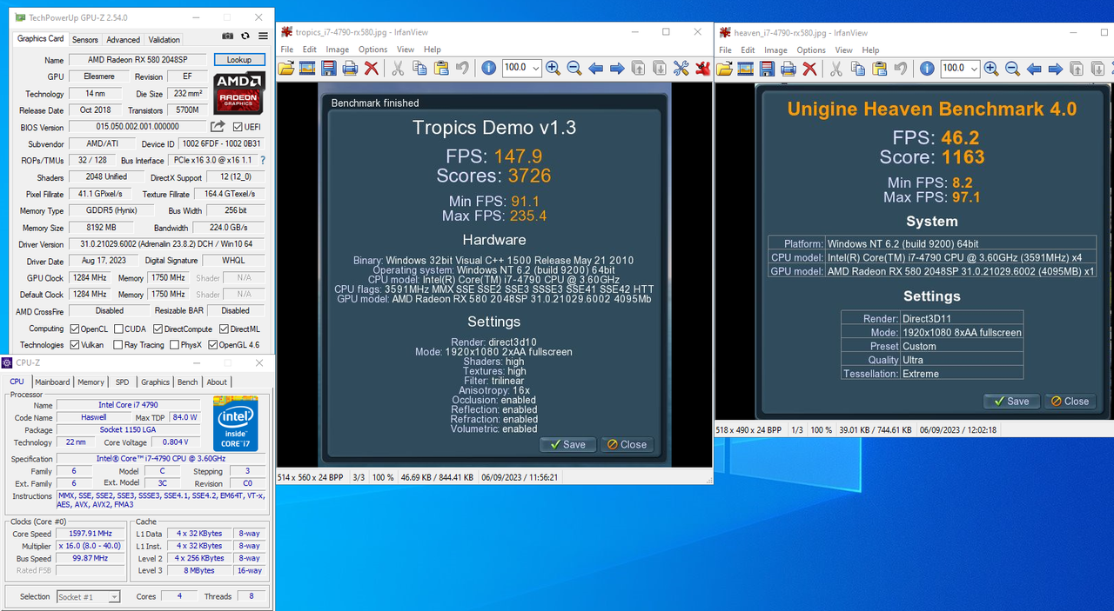Toggle the UEFI checkbox in GPU-Z
1114x611 pixels.
coord(236,127)
